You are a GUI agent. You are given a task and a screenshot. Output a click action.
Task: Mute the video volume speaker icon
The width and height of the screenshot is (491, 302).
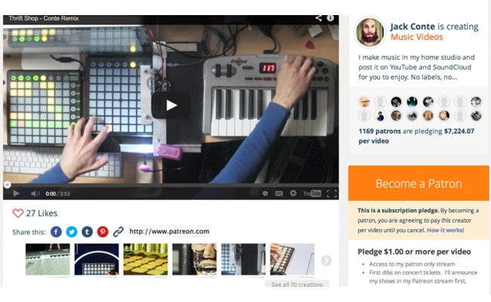35,194
